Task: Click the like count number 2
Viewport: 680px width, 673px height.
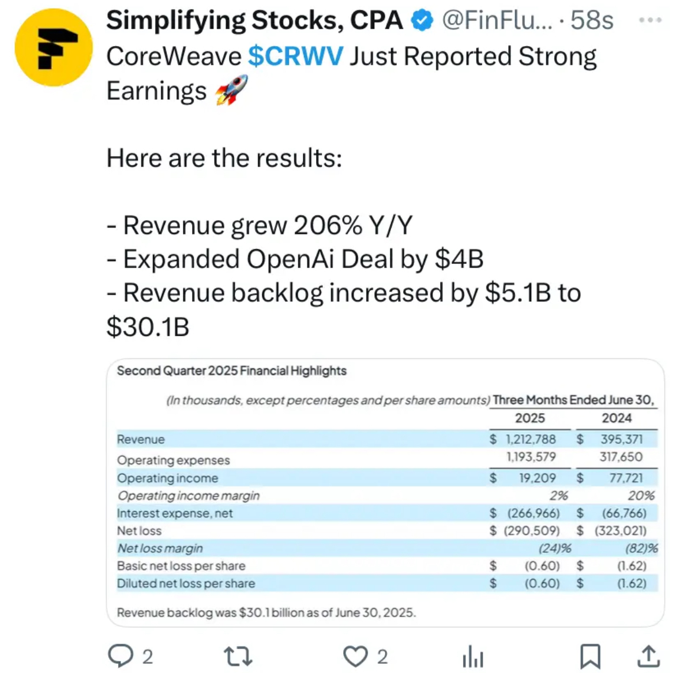Action: pos(382,656)
